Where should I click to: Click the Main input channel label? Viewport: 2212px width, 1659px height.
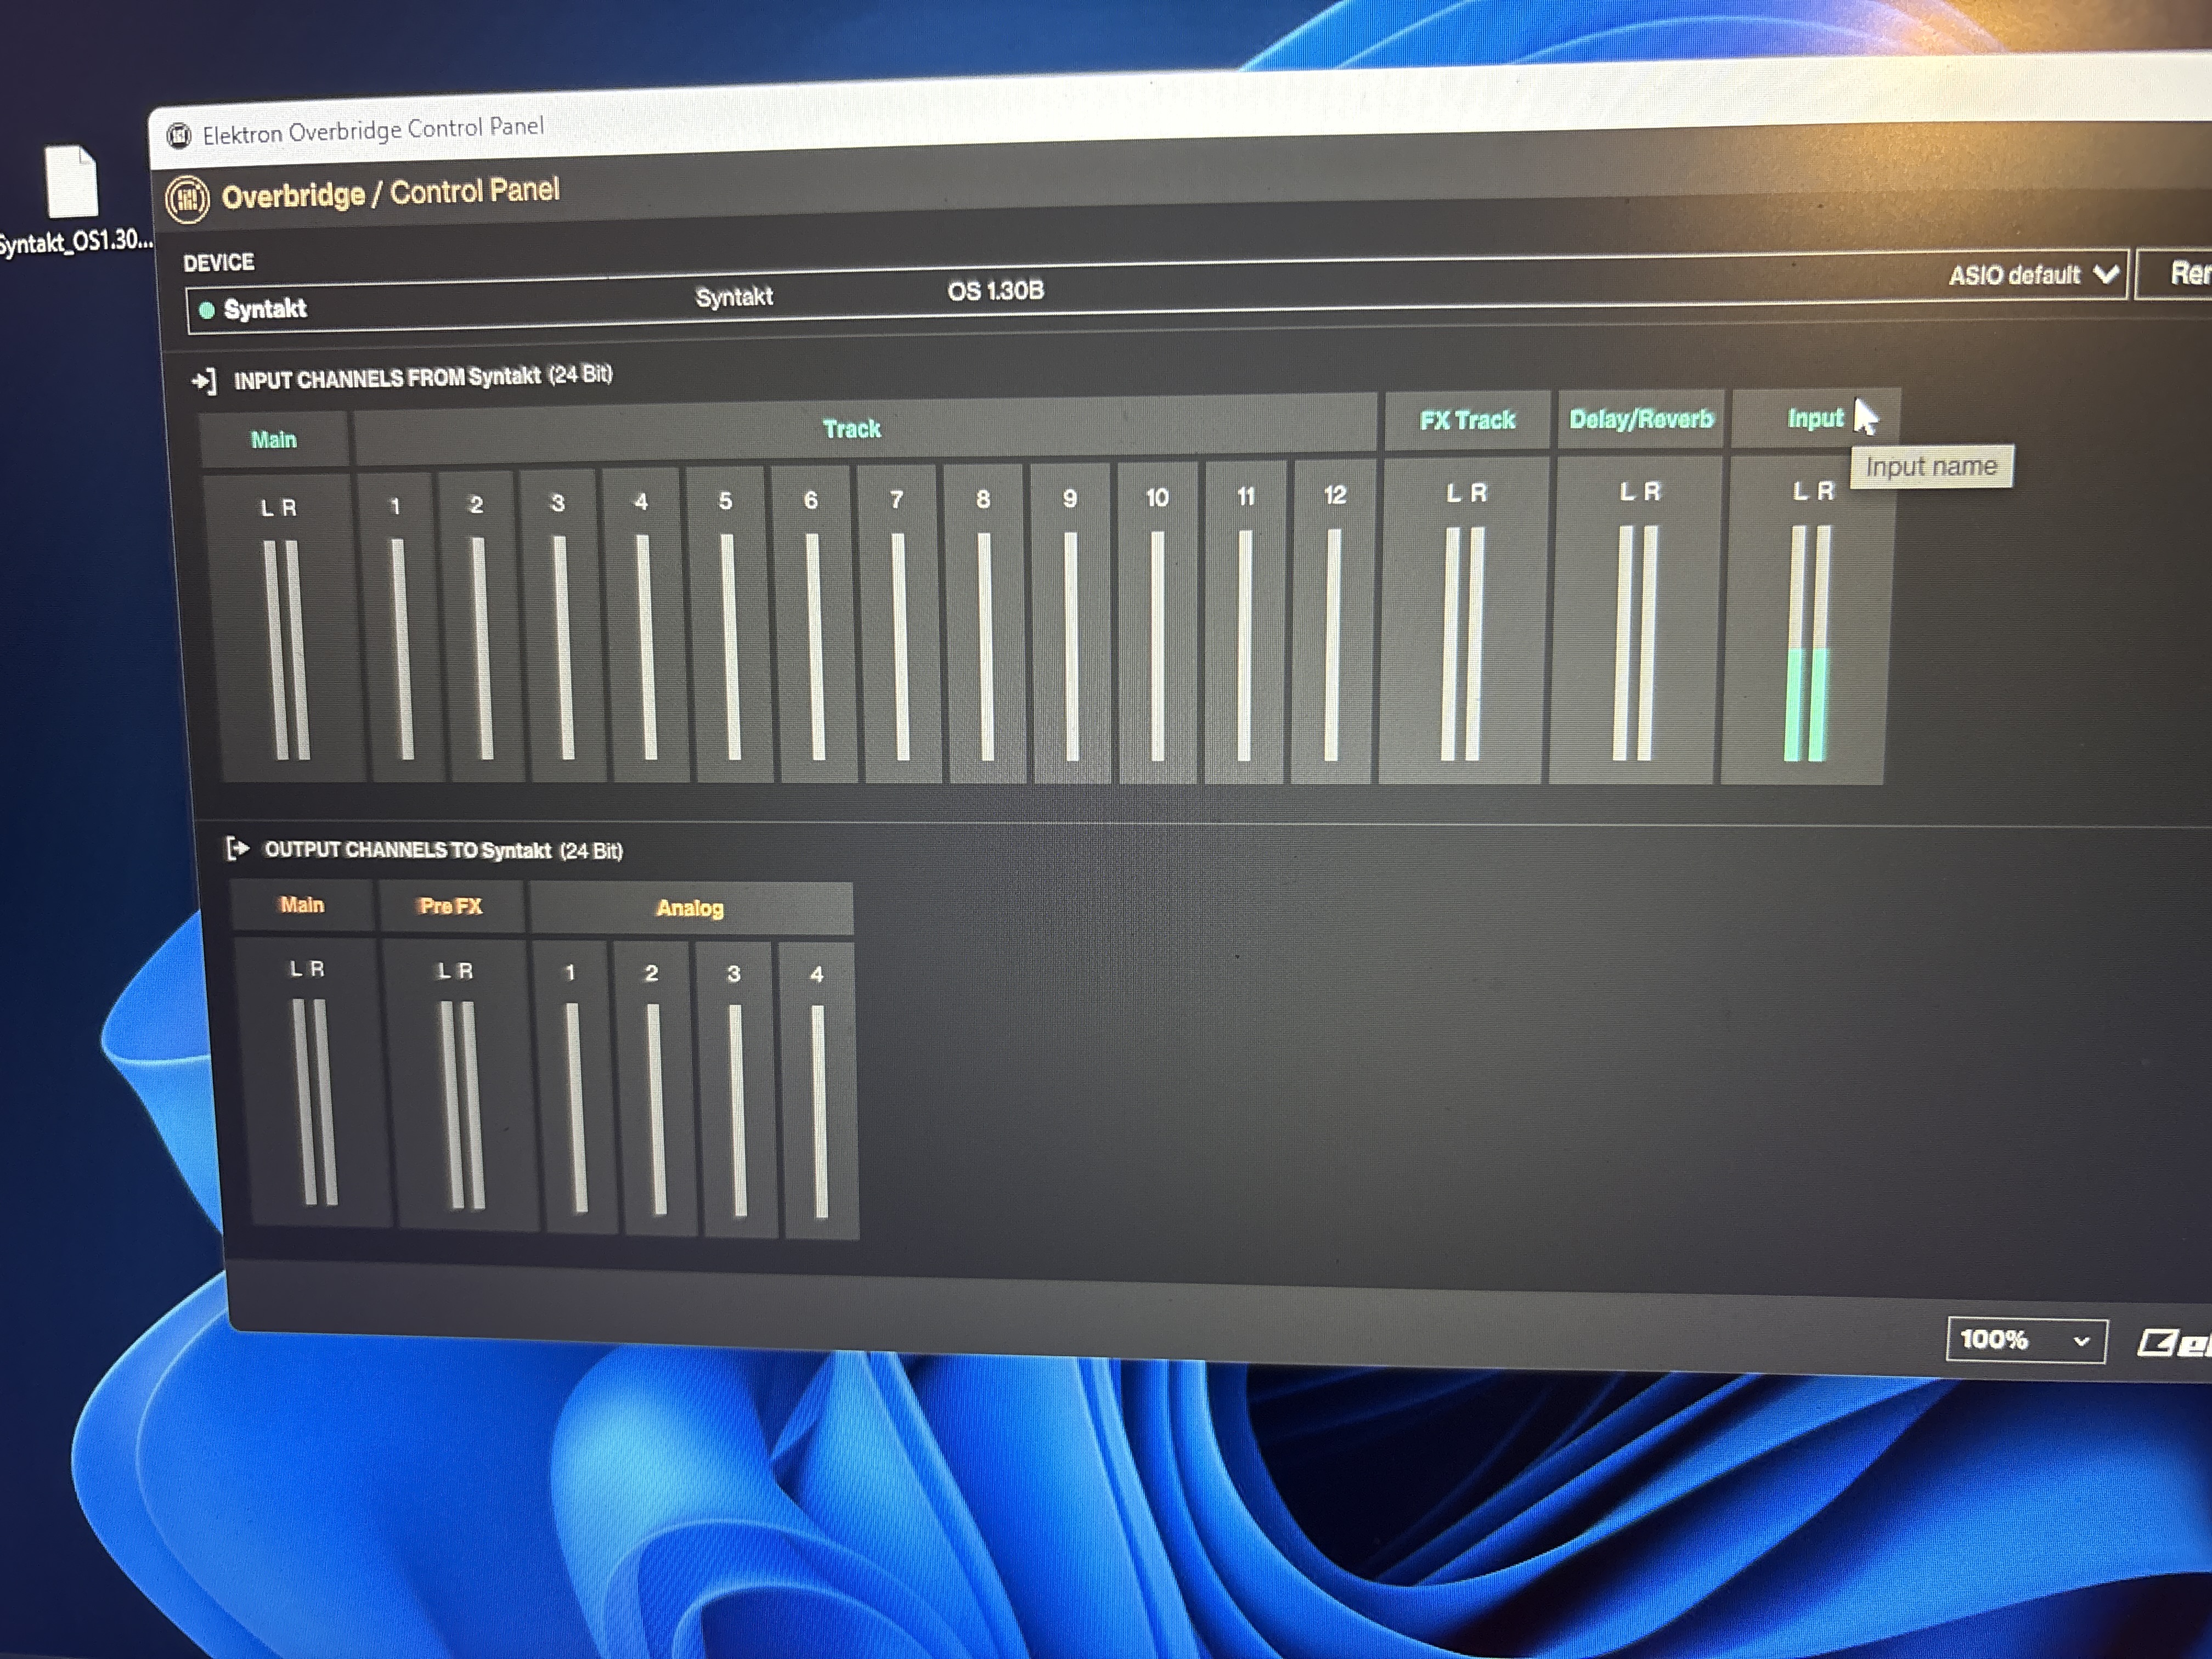(x=273, y=440)
